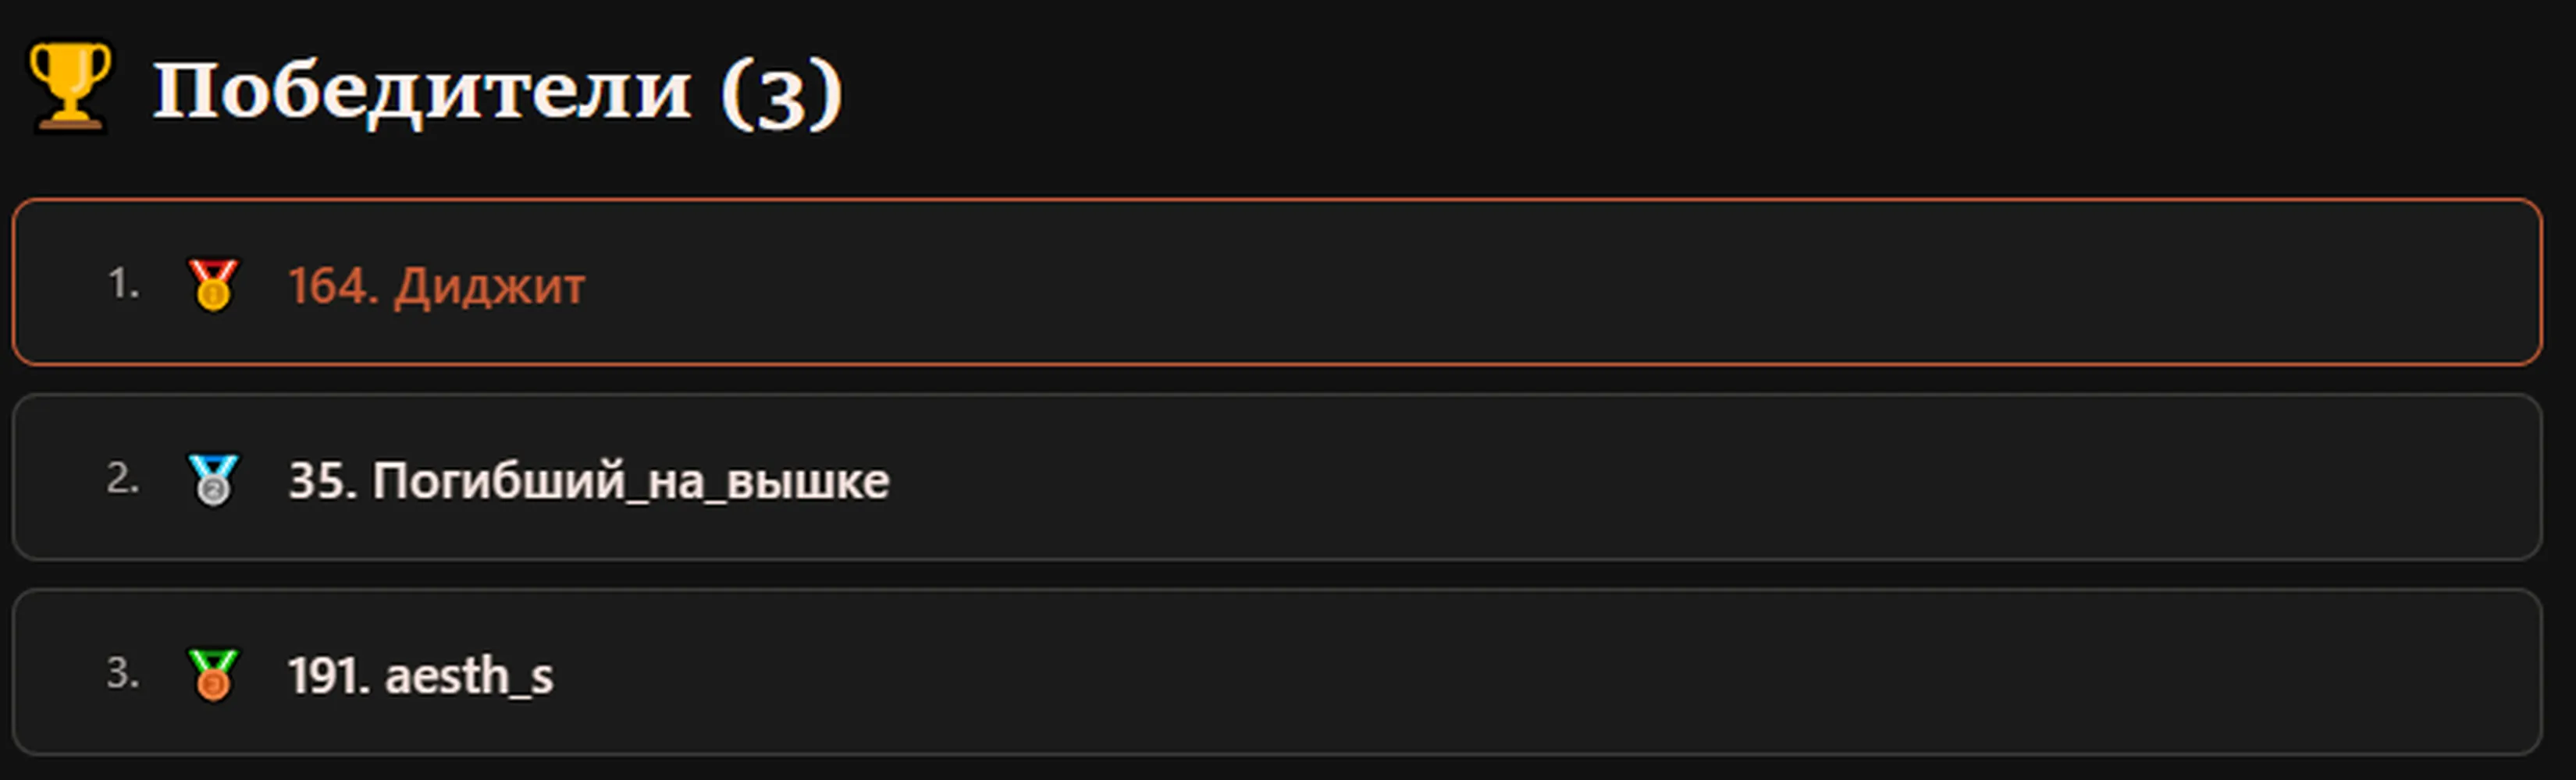Image resolution: width=2576 pixels, height=780 pixels.
Task: Click the rank number 3. label
Action: coord(123,673)
